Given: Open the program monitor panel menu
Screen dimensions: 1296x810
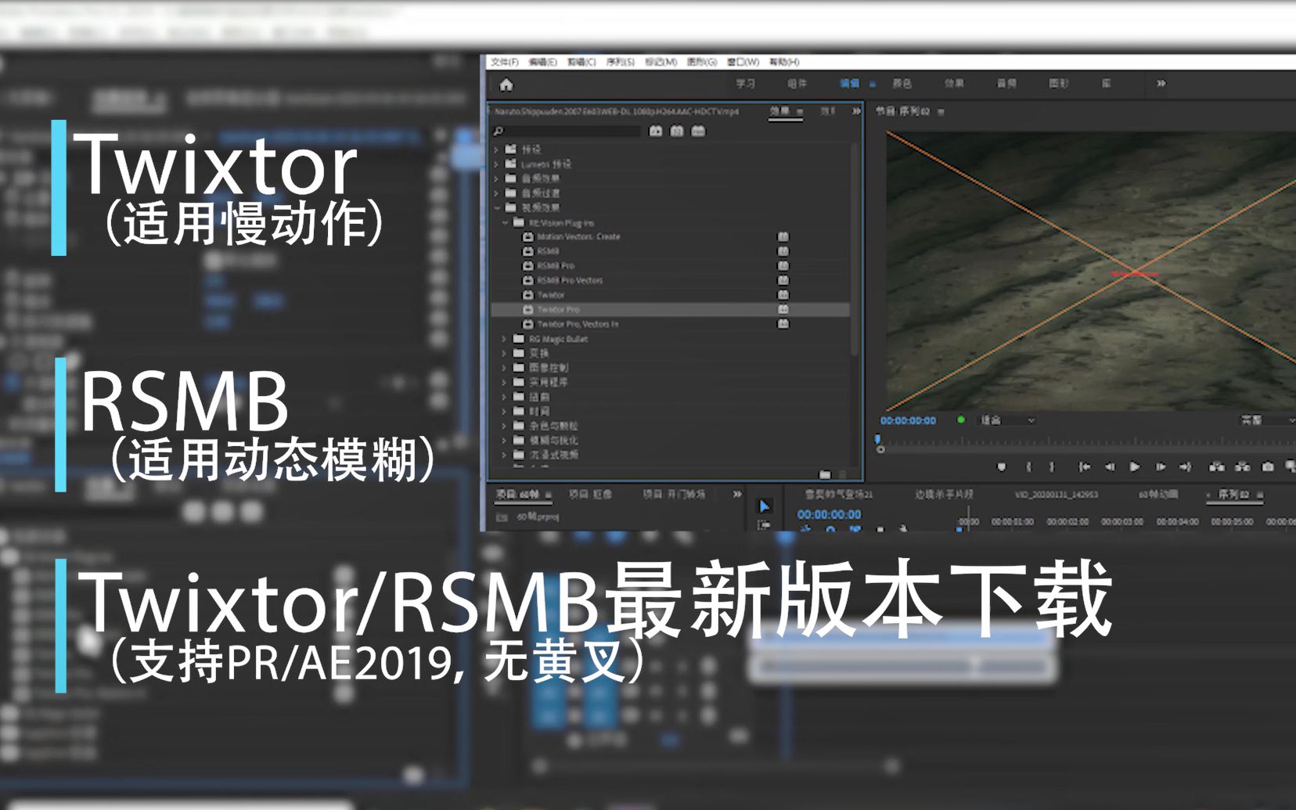Looking at the screenshot, I should click(x=941, y=112).
